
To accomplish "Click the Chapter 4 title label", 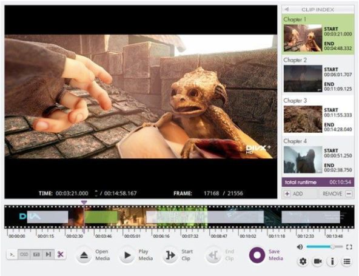I will [x=295, y=141].
